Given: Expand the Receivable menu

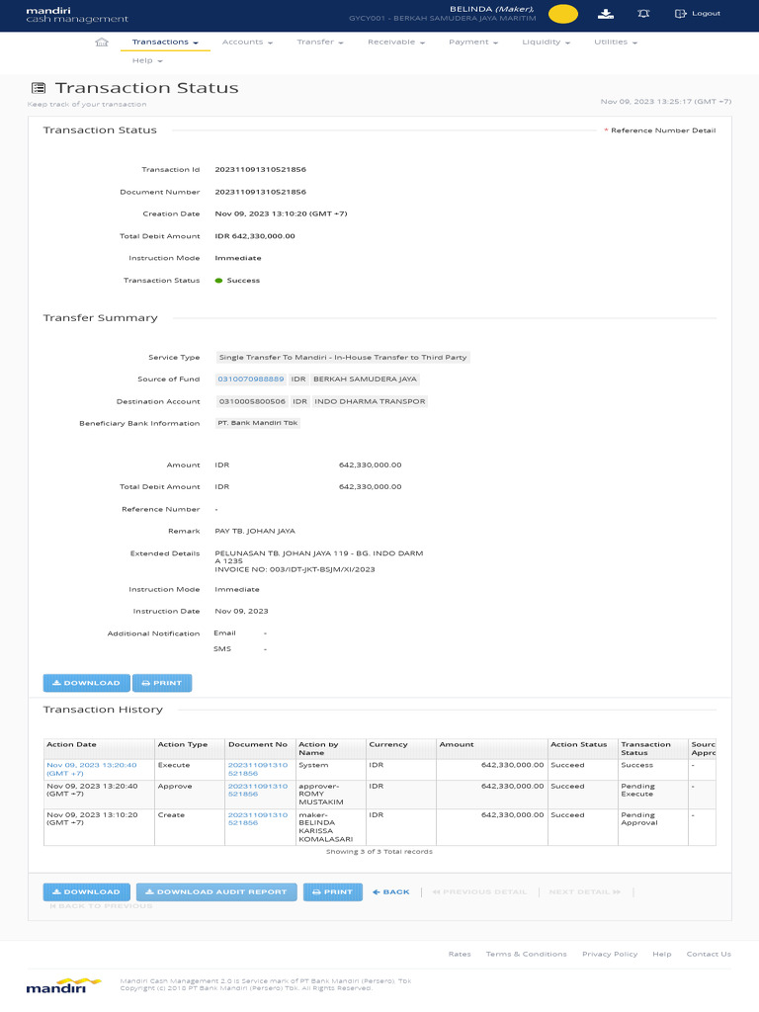Looking at the screenshot, I should [396, 42].
